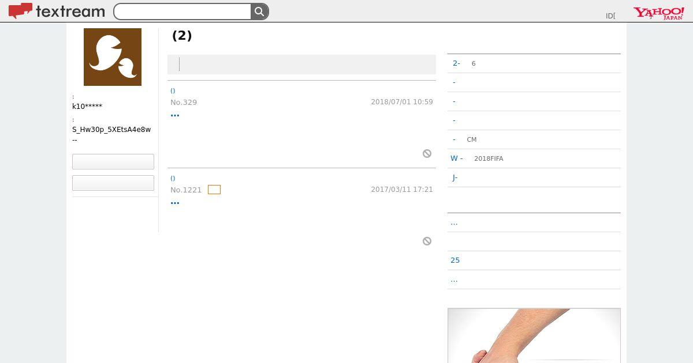Open thread link above No.1221

(x=173, y=178)
